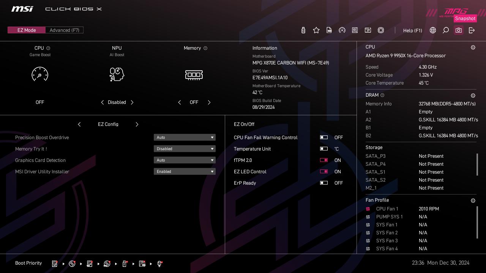Open the search magnifier icon

coord(446,30)
